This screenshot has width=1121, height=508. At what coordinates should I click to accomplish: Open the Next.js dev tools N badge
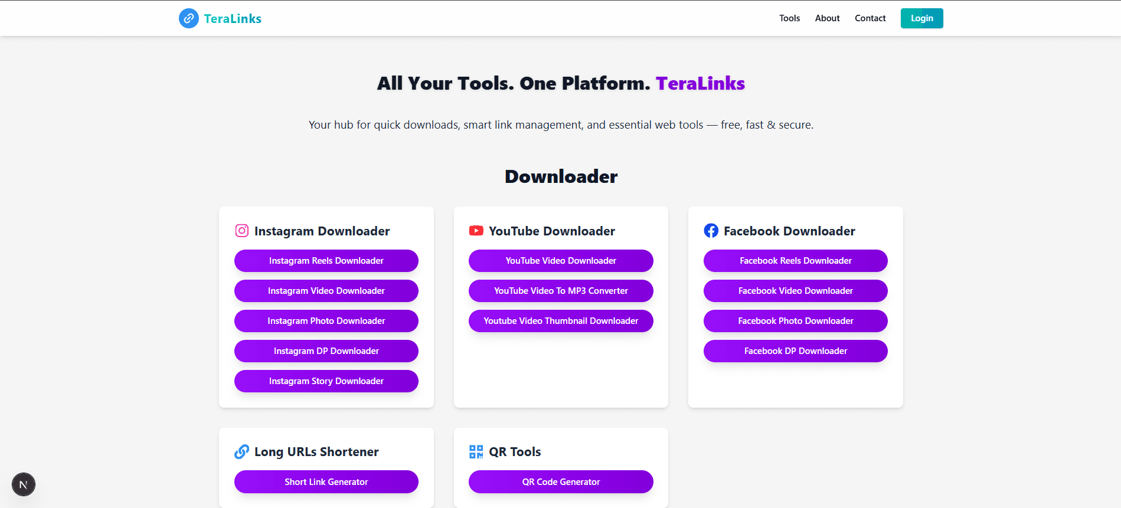24,484
